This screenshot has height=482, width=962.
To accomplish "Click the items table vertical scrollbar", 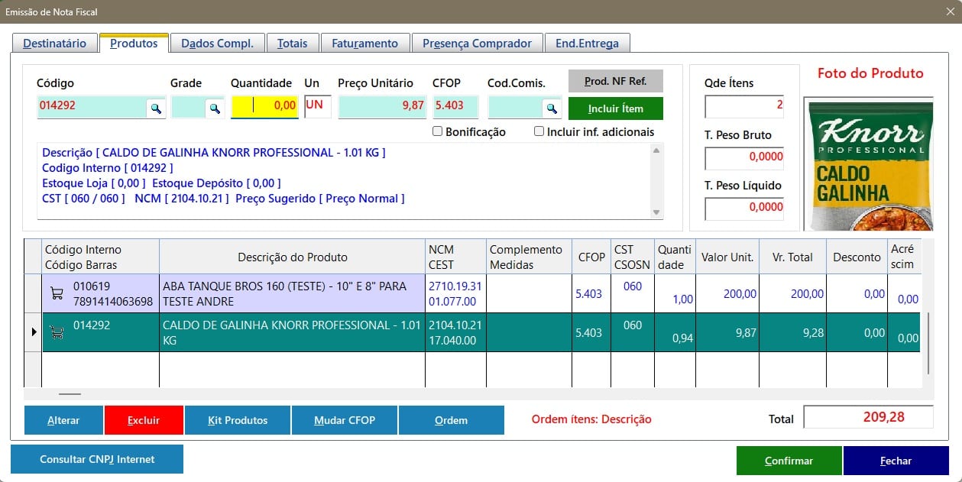I will 928,343.
